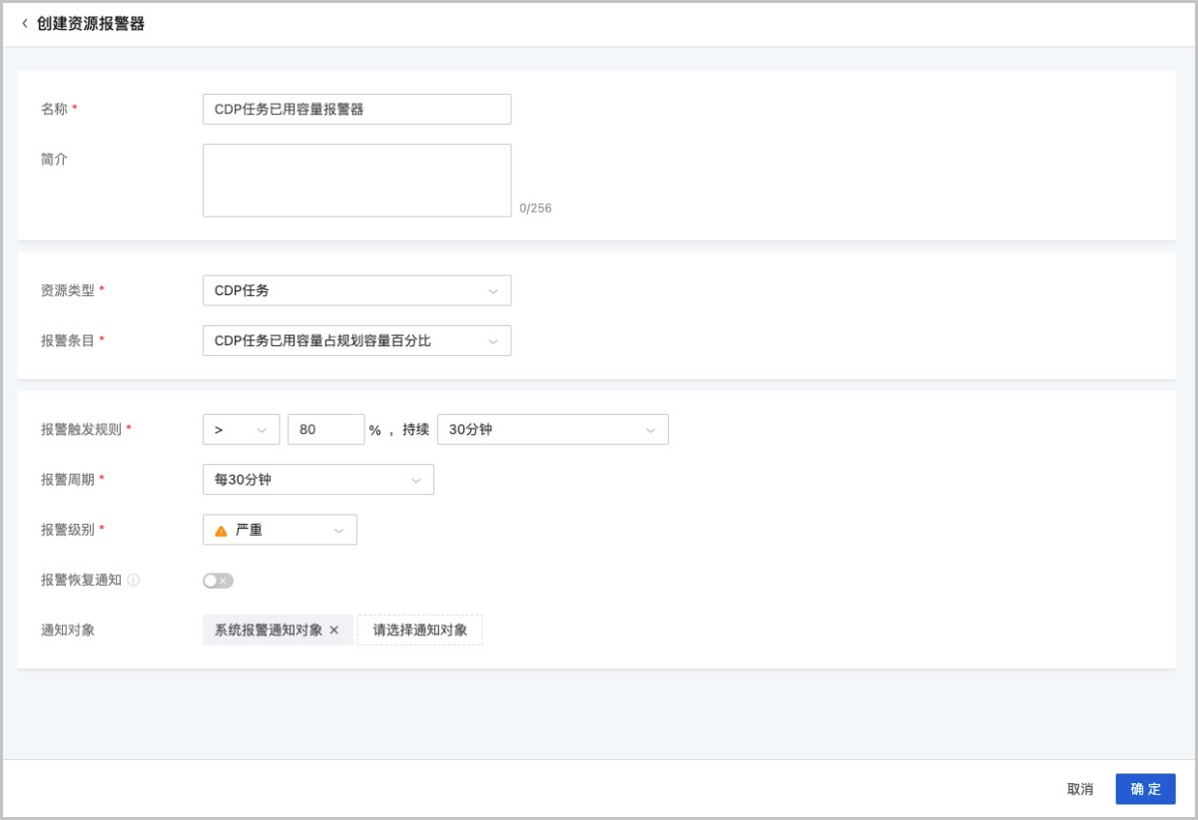
Task: Expand the 报警周期 dropdown showing 每30分钟
Action: tap(317, 480)
